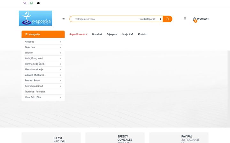
Task: Expand the Antistres category chevron
Action: (60, 42)
